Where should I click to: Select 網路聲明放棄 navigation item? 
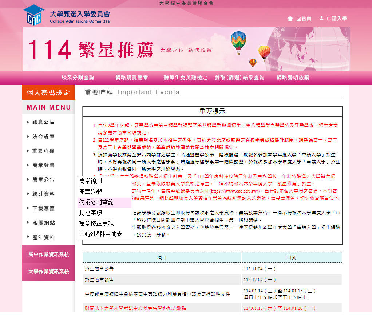point(293,78)
